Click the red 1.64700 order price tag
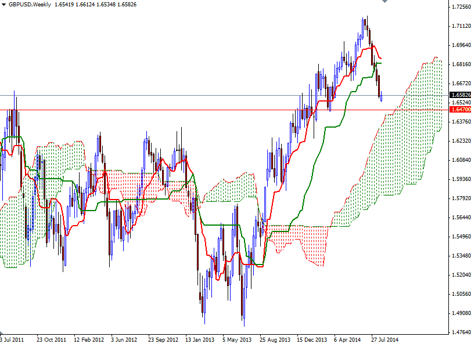 click(458, 108)
